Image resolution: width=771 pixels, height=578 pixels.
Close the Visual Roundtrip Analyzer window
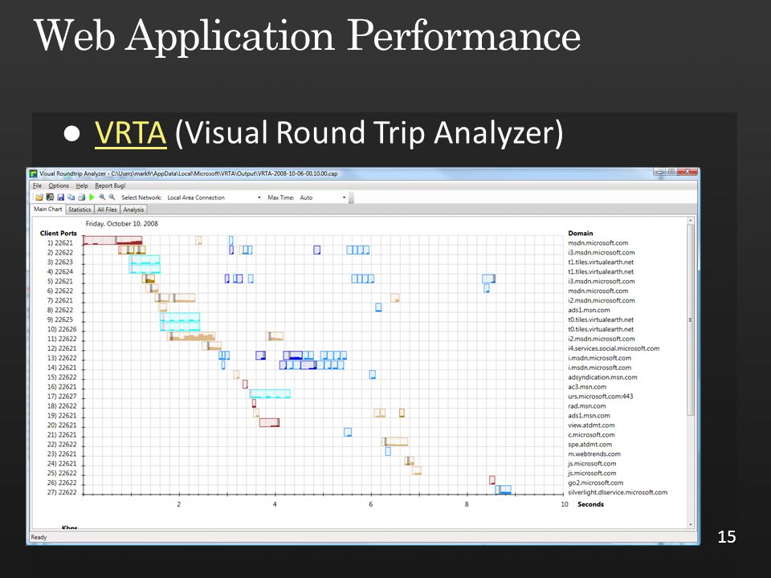click(x=687, y=172)
